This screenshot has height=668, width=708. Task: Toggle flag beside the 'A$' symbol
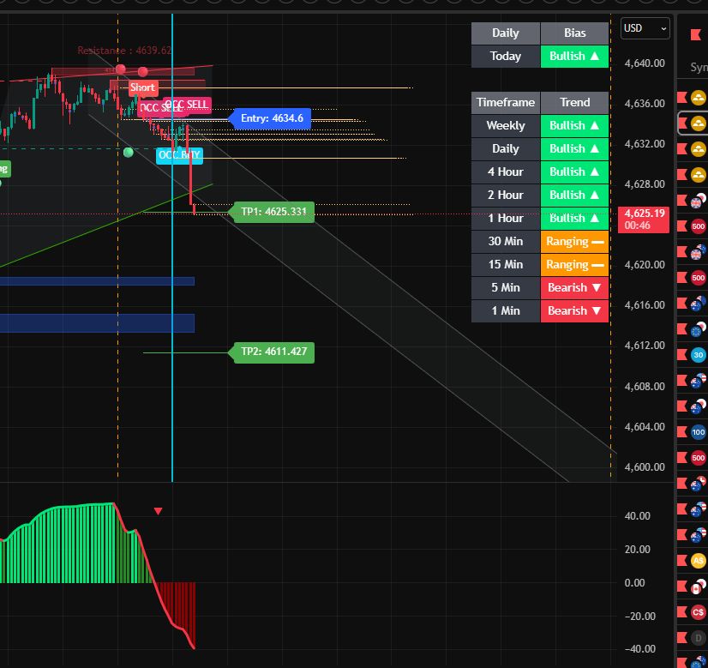pos(683,561)
